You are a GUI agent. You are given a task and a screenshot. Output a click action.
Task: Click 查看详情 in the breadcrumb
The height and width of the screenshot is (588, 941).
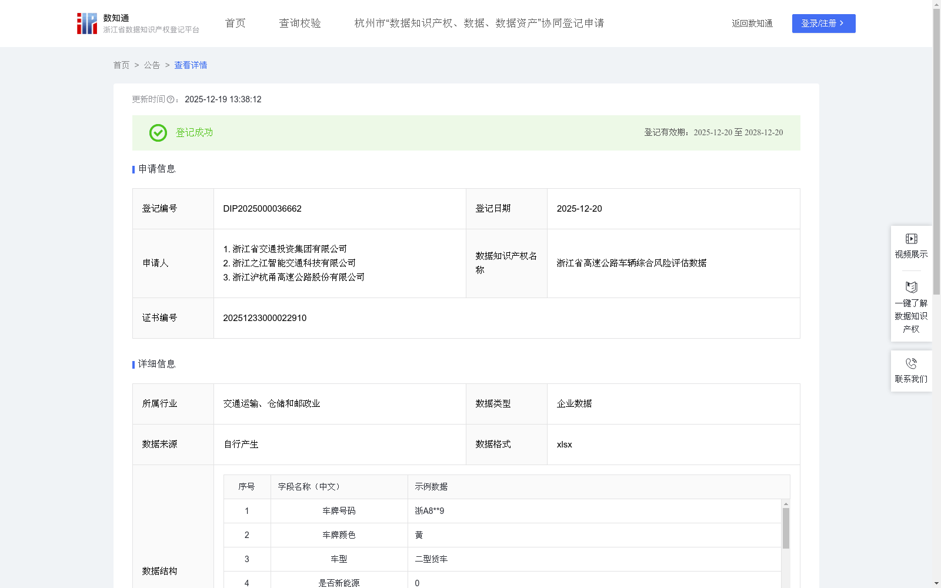[191, 65]
